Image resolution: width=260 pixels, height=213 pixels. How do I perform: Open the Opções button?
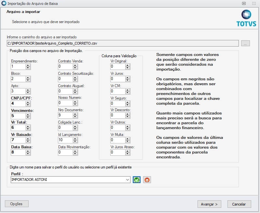coord(17,204)
